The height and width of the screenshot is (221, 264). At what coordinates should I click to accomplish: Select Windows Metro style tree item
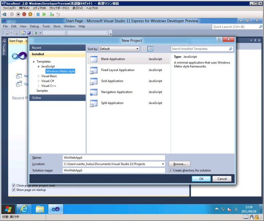coord(60,71)
